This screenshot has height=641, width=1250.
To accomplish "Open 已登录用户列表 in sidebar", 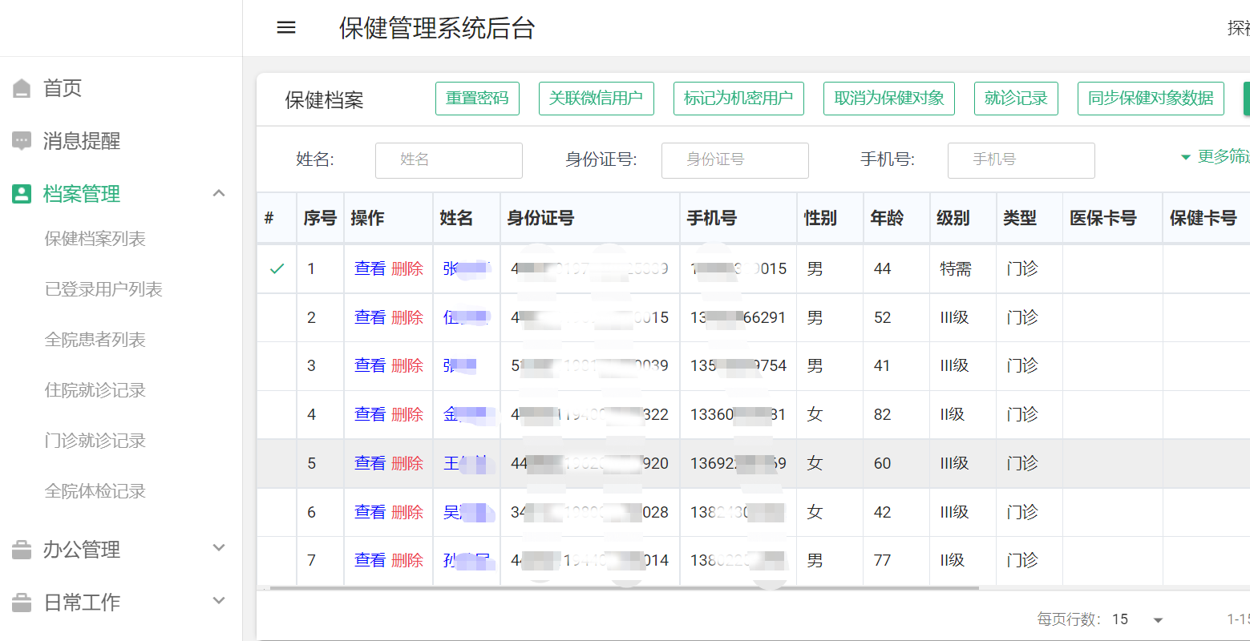I will point(103,289).
